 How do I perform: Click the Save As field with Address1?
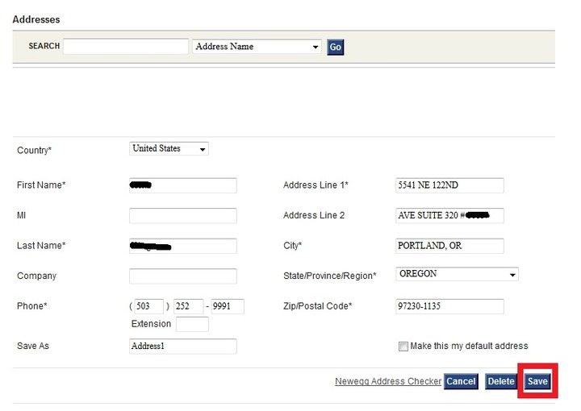click(x=182, y=347)
